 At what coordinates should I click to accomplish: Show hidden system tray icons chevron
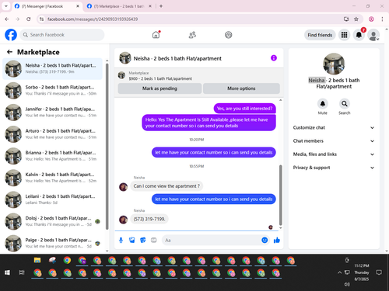pyautogui.click(x=339, y=272)
